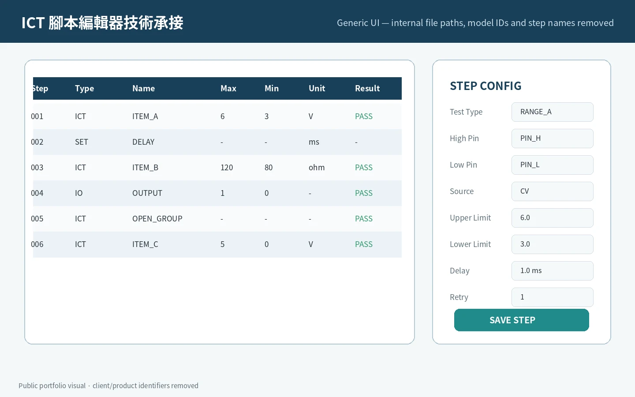Click PASS result for ITEM_A row
Screen dimensions: 635x397
coord(364,116)
